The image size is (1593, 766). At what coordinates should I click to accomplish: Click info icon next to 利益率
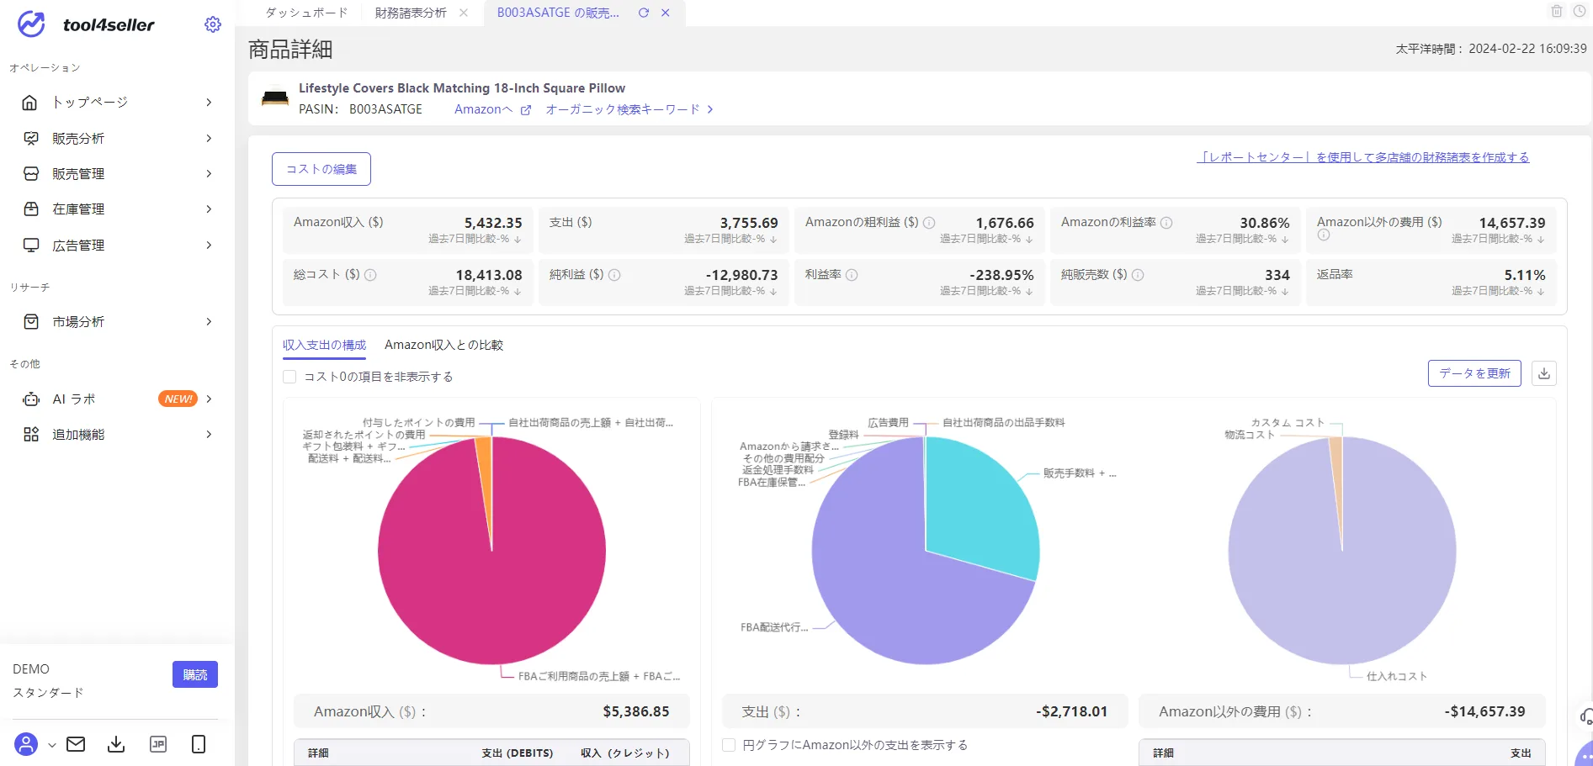(x=852, y=275)
